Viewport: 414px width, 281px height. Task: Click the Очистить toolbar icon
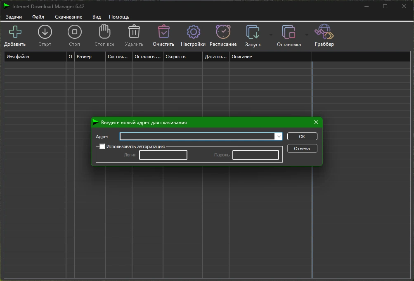point(164,32)
